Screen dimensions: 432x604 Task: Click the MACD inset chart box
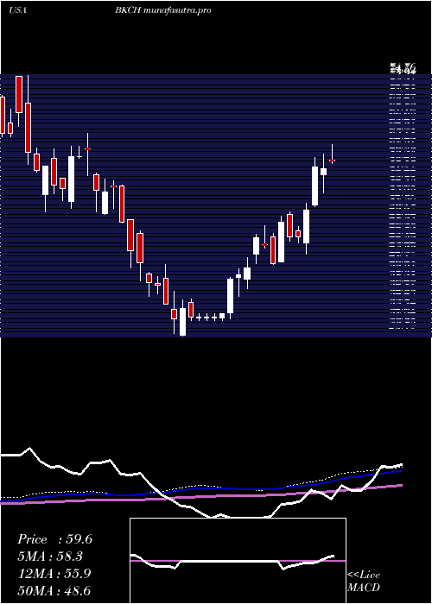238,561
